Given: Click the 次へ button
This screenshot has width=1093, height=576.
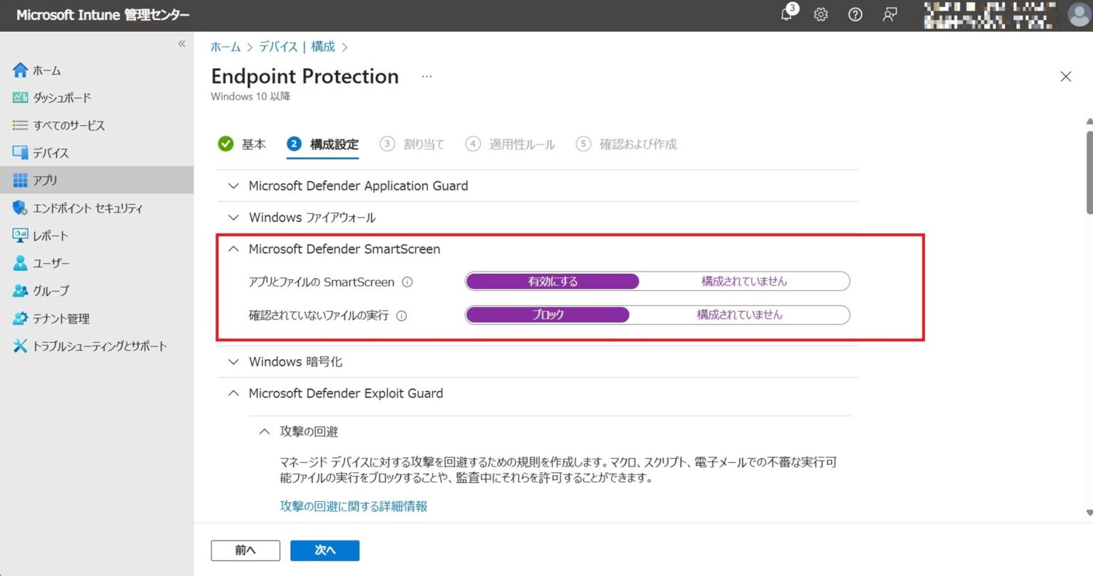Looking at the screenshot, I should 324,550.
